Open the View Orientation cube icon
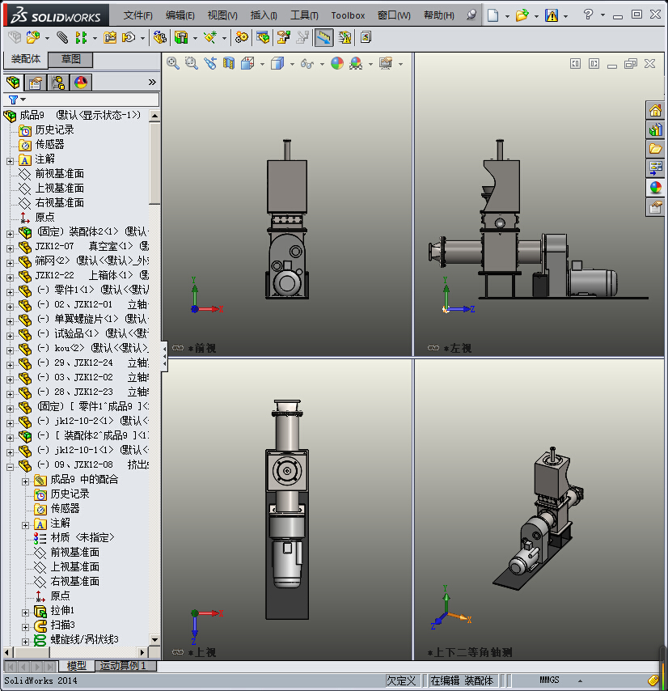 pos(247,63)
